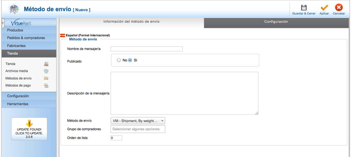Click inside Descripción de la mensajería textarea
Viewport: 352px width, 157px height.
(x=184, y=93)
